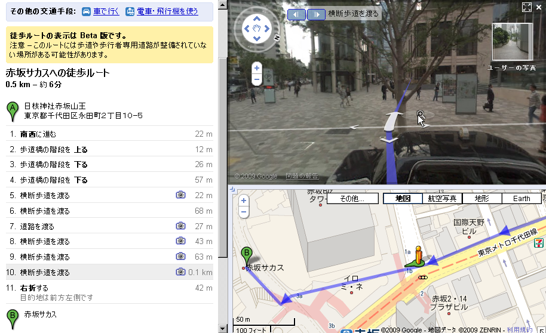The height and width of the screenshot is (333, 546).
Task: Click the 赤坂サカス destination label
Action: [x=41, y=314]
